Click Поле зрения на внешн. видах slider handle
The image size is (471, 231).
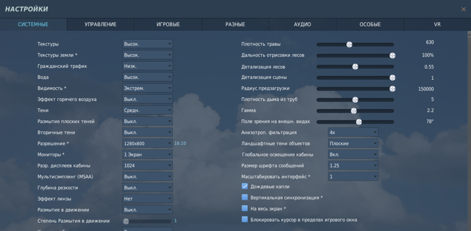point(358,122)
